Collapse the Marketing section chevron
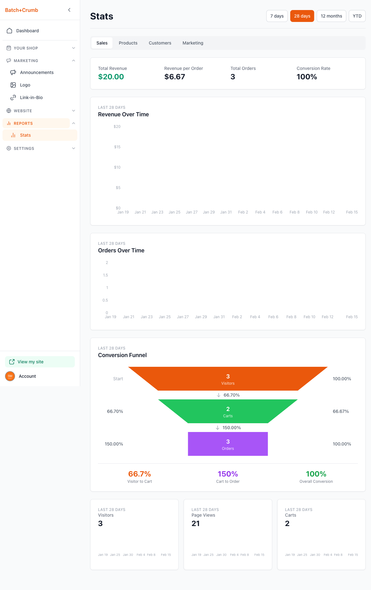This screenshot has height=590, width=371. point(74,61)
